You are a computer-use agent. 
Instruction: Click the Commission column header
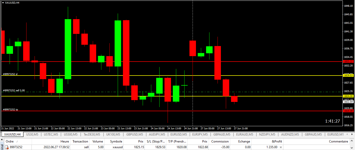pyautogui.click(x=220, y=141)
